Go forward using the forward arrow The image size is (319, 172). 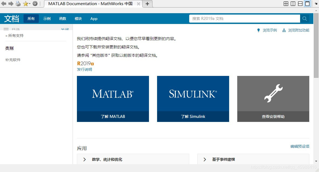click(x=11, y=4)
